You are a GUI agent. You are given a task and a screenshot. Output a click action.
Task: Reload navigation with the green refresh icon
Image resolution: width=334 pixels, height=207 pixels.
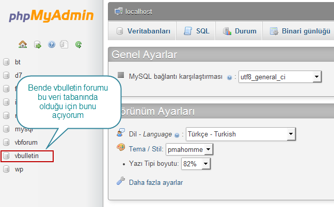(x=78, y=44)
